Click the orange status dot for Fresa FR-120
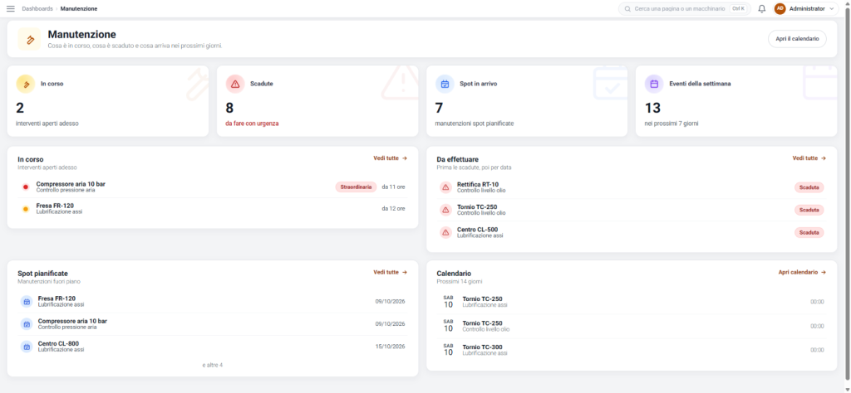851x393 pixels. (26, 209)
